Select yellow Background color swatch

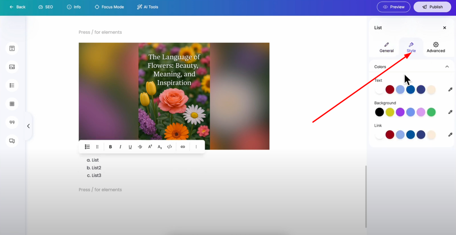click(x=390, y=112)
